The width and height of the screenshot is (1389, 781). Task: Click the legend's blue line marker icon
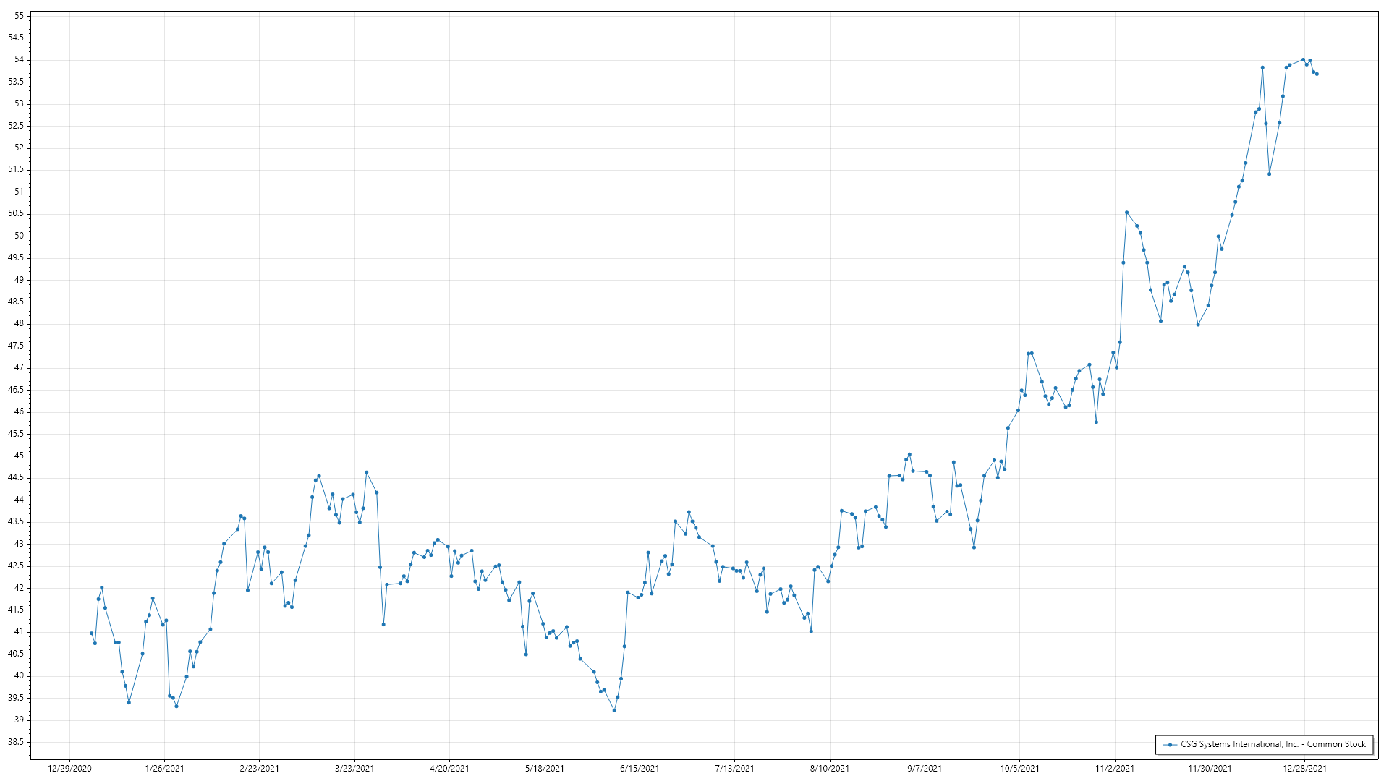1170,744
